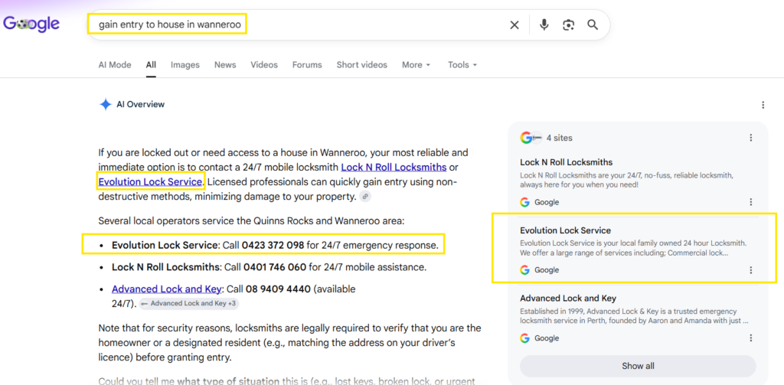Open the Short videos tab
Viewport: 784px width, 385px height.
pos(361,65)
